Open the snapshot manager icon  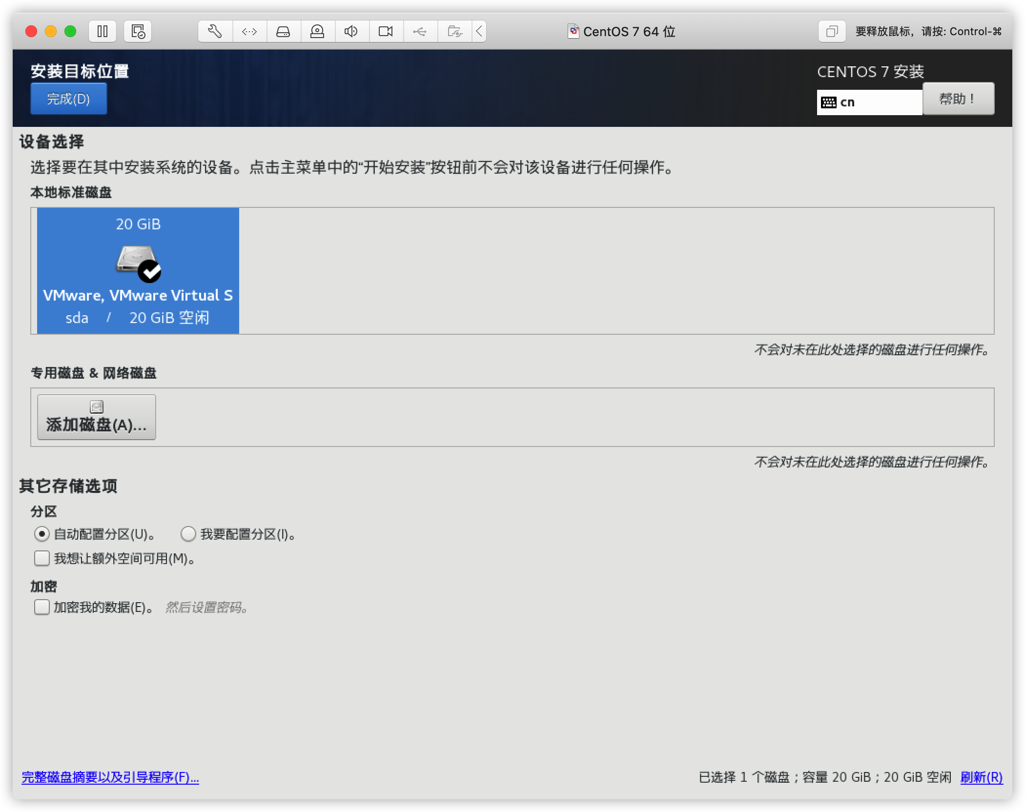click(138, 32)
